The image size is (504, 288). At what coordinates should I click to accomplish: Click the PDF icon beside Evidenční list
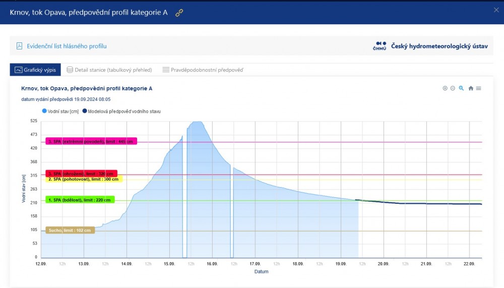(20, 46)
